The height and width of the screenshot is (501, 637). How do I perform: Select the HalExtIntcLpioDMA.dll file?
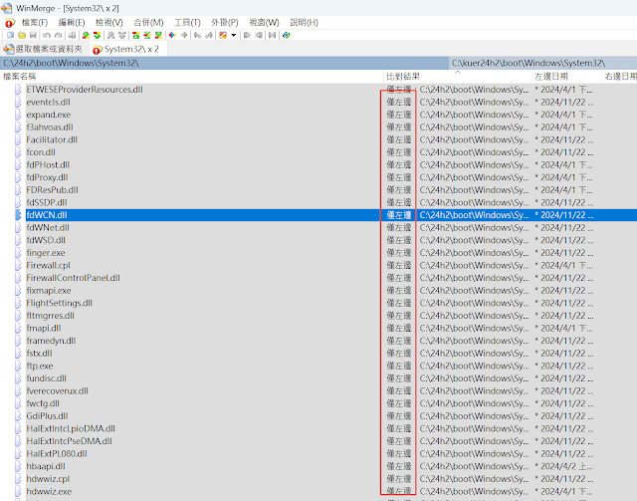pos(71,428)
